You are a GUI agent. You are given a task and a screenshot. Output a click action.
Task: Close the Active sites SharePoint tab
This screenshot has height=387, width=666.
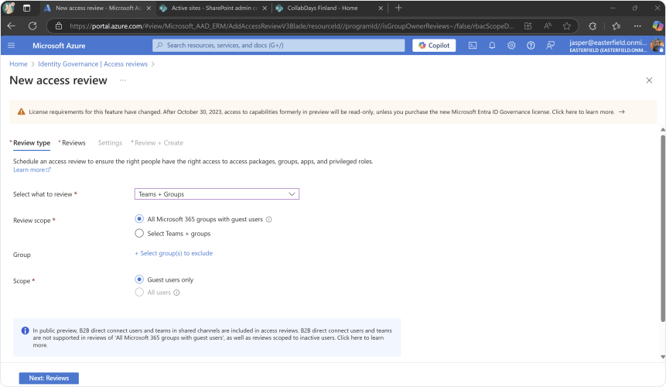coord(265,8)
